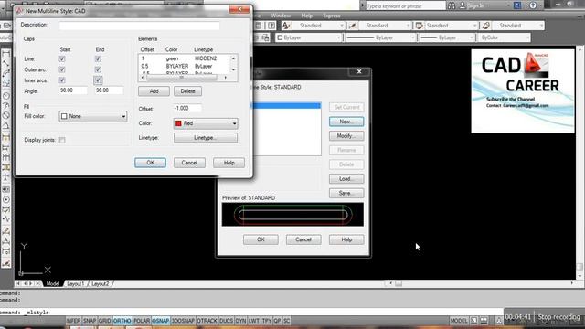Click the Table Style icon in Styles toolbar
The image size is (585, 329).
coord(420,26)
